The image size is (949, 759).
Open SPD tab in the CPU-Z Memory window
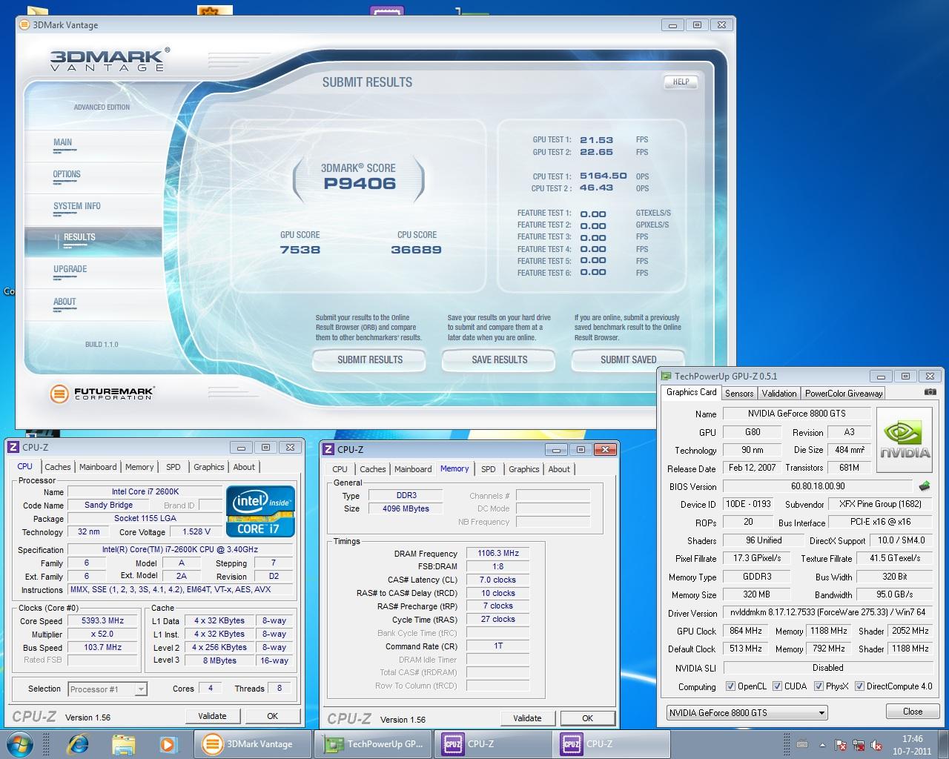pos(489,469)
